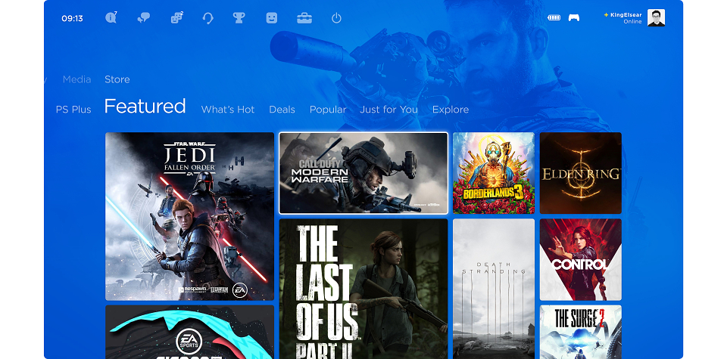Viewport: 727px width, 359px height.
Task: Open the settings toolbox icon
Action: [304, 18]
